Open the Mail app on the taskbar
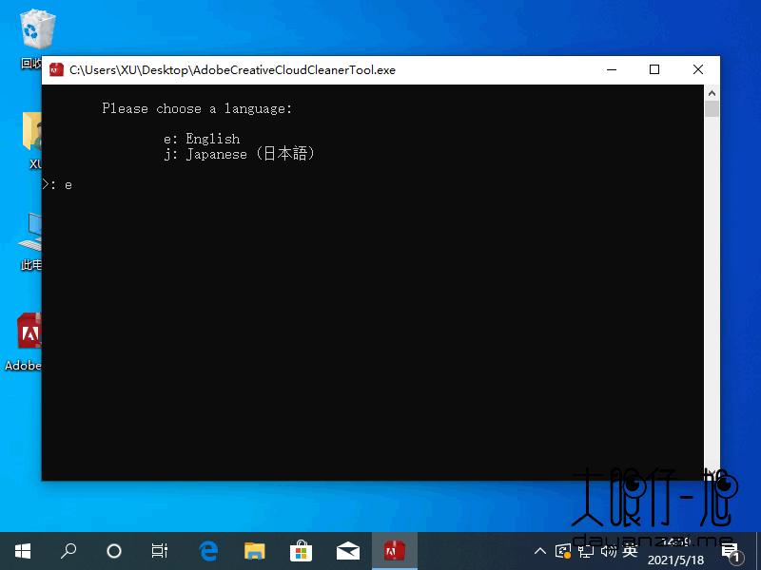The image size is (761, 570). (347, 550)
